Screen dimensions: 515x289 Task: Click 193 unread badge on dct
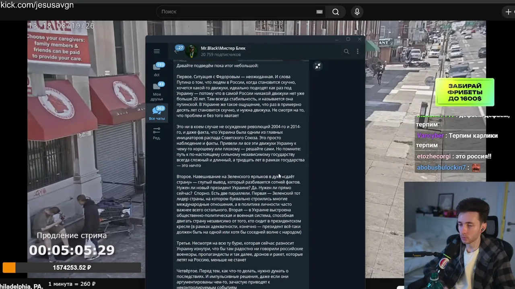[160, 65]
